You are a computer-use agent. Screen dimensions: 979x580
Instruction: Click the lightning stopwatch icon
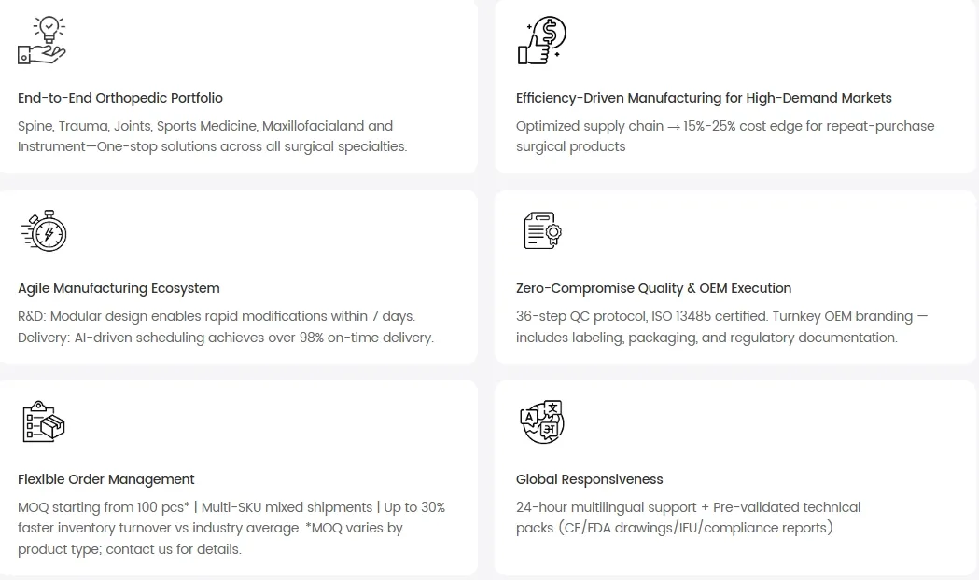43,230
